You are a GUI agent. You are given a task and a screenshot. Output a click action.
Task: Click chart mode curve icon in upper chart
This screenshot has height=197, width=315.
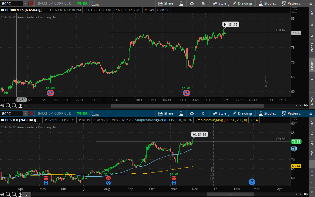tap(294, 10)
